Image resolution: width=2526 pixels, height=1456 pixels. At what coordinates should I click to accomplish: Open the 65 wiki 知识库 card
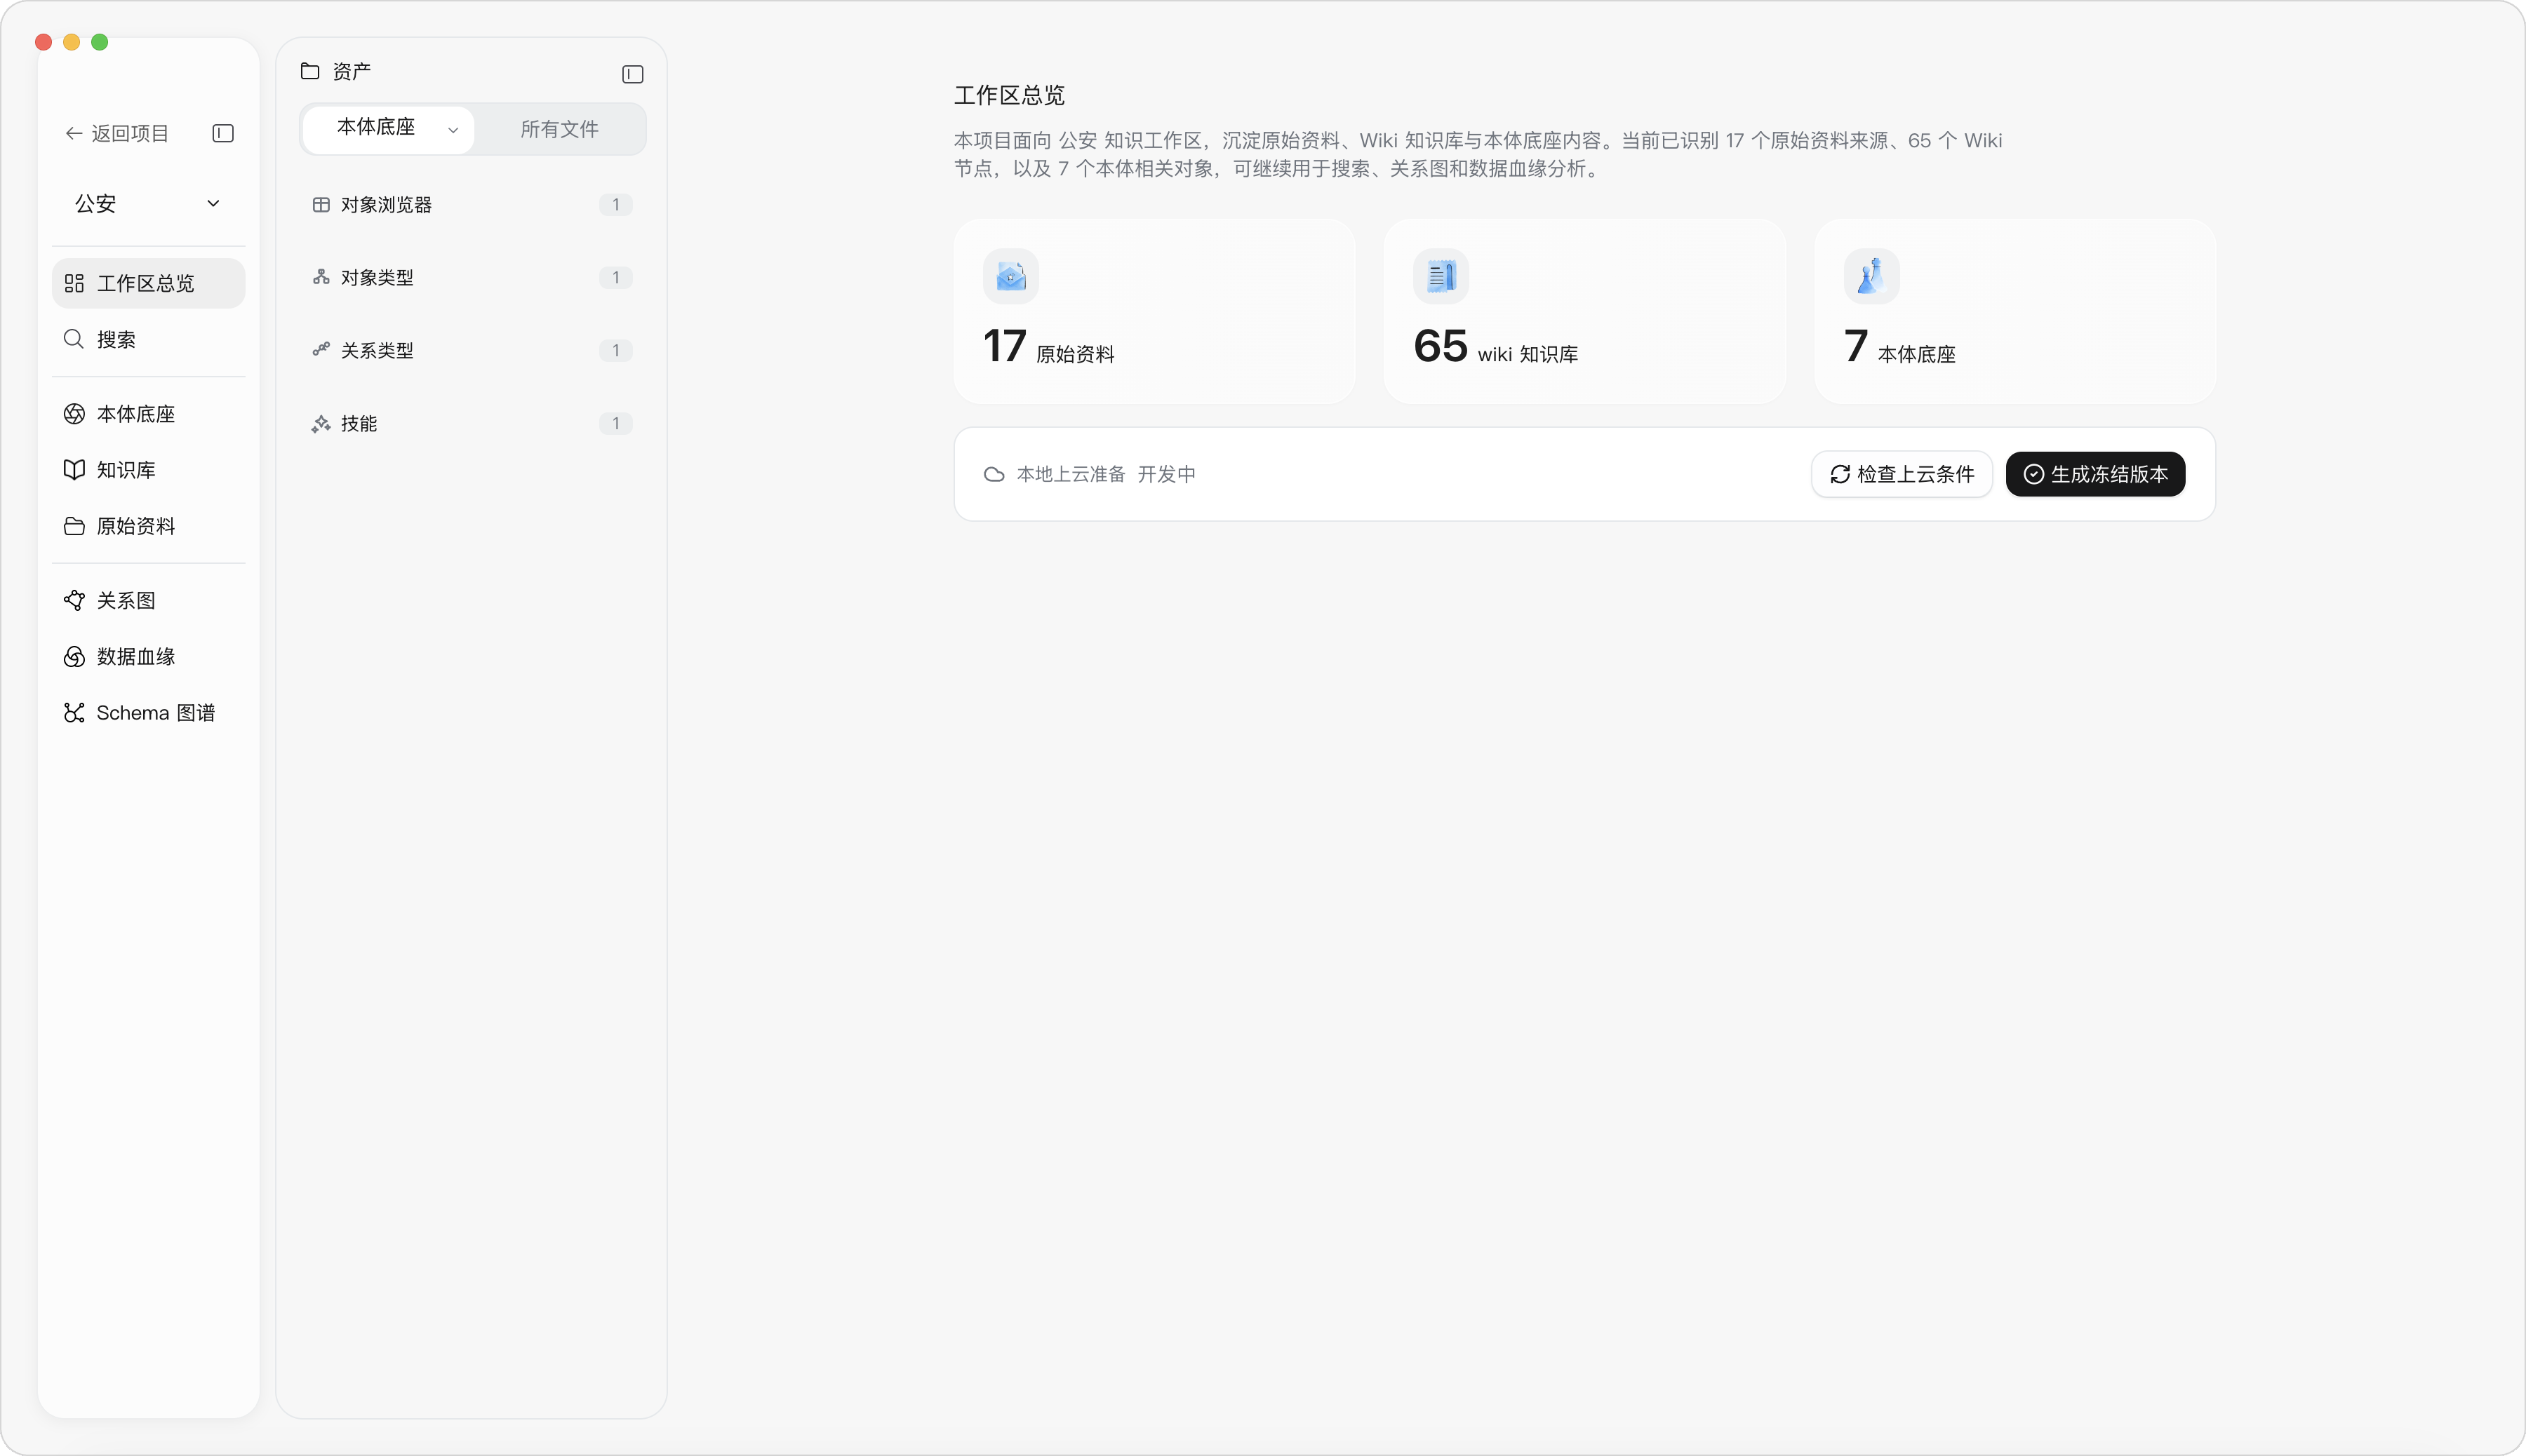coord(1584,311)
